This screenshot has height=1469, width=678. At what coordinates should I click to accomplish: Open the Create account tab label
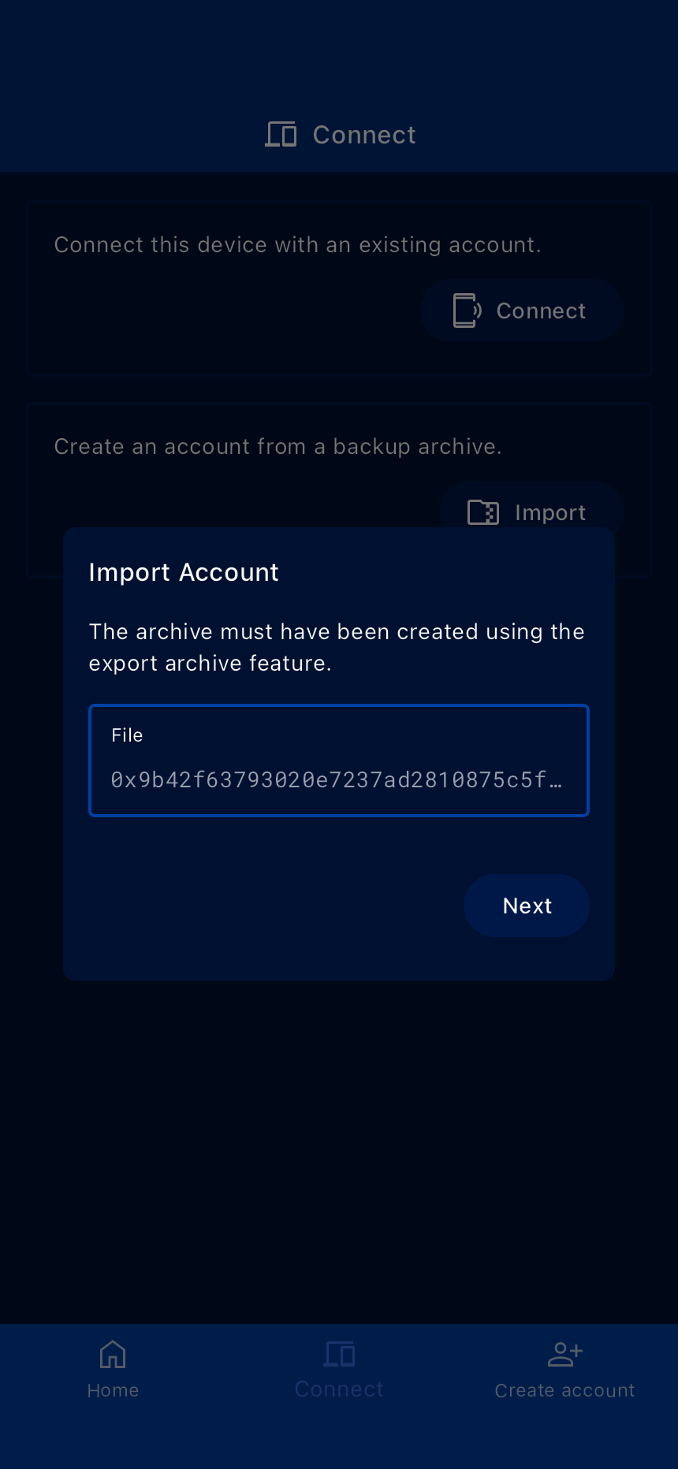[x=564, y=1391]
